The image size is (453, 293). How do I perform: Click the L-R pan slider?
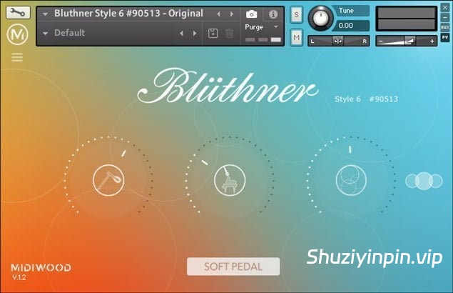coord(338,41)
